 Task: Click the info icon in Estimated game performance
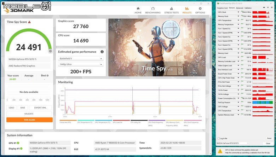[102, 52]
